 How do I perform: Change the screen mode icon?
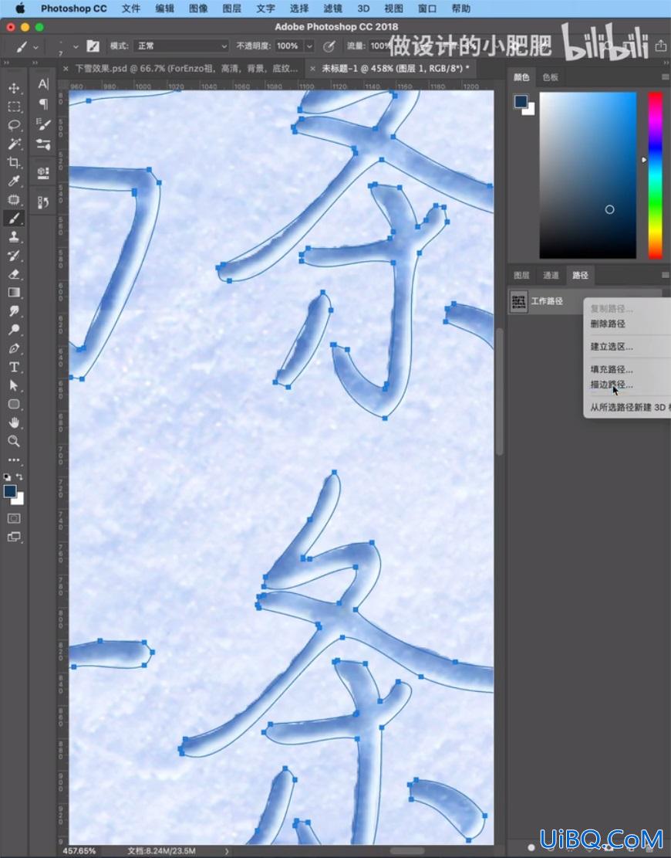14,537
